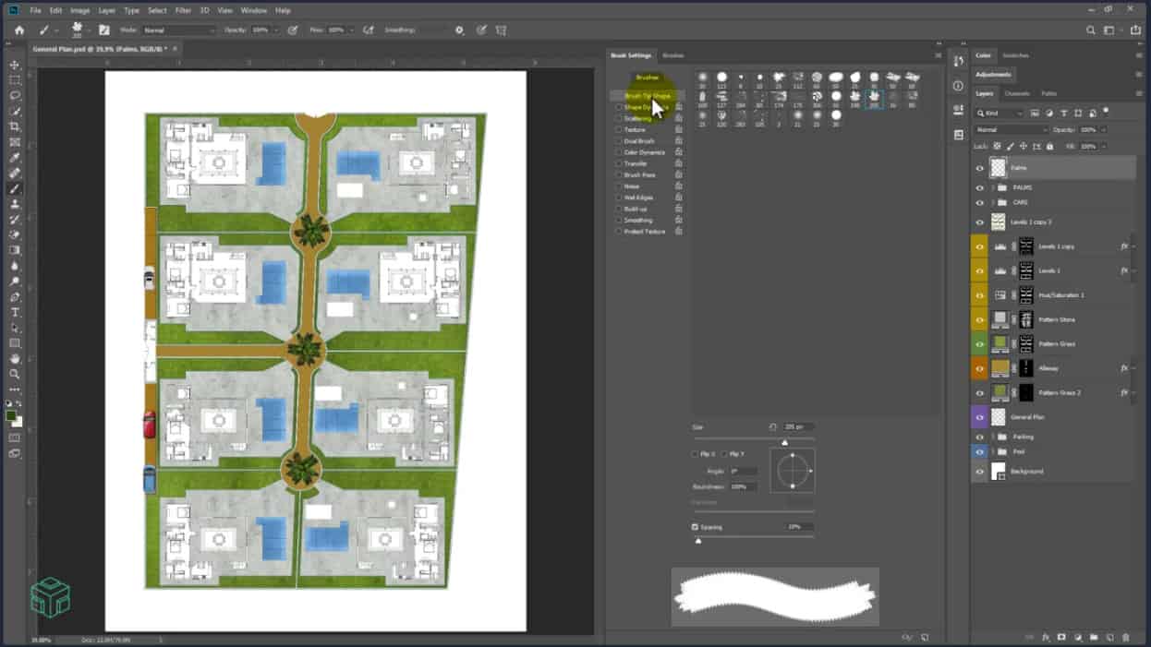Click the Brushes button in Brush Settings

click(x=647, y=78)
